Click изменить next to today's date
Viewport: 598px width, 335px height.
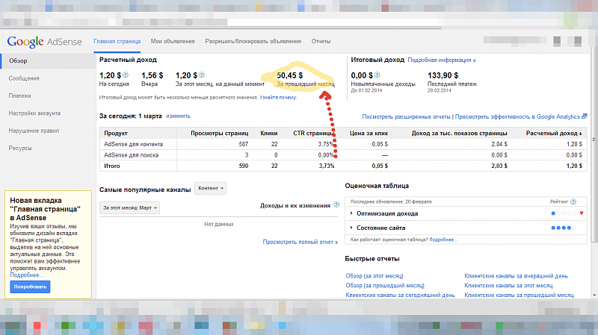(178, 116)
